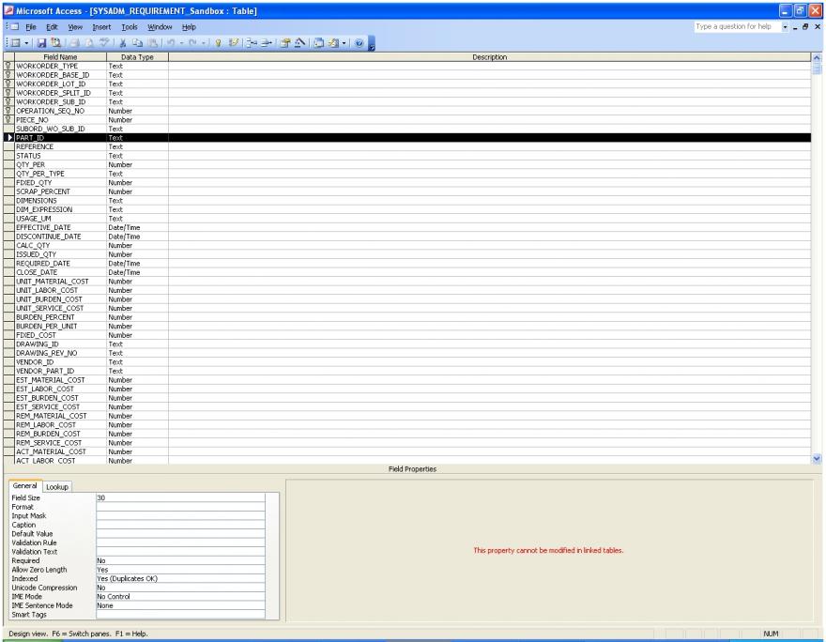The height and width of the screenshot is (642, 826).
Task: Select the QTY_PER field name
Action: 31,164
